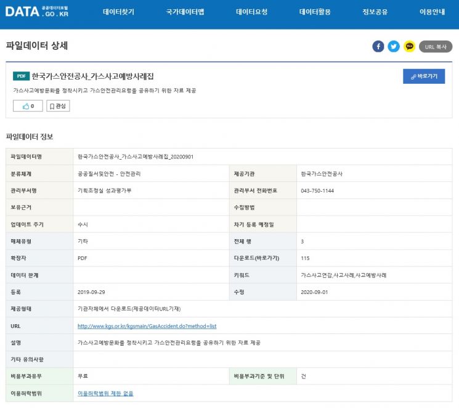Click the 설명 row description text
This screenshot has width=459, height=408.
point(169,343)
